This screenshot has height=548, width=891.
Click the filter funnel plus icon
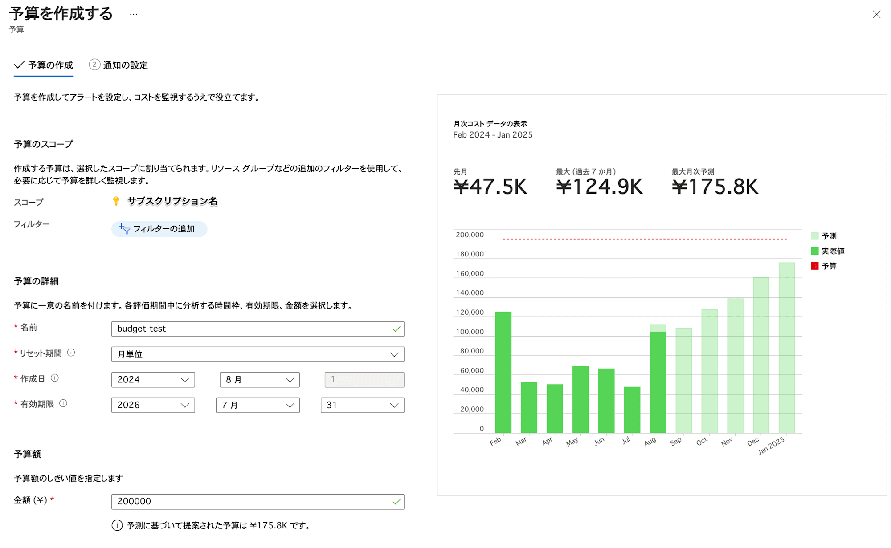coord(124,229)
